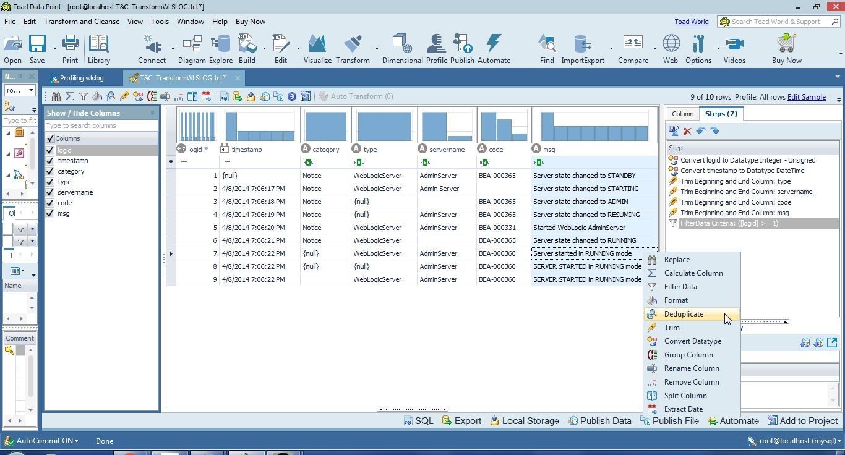Switch to the Column tab
Viewport: 845px width, 455px height.
coord(682,114)
